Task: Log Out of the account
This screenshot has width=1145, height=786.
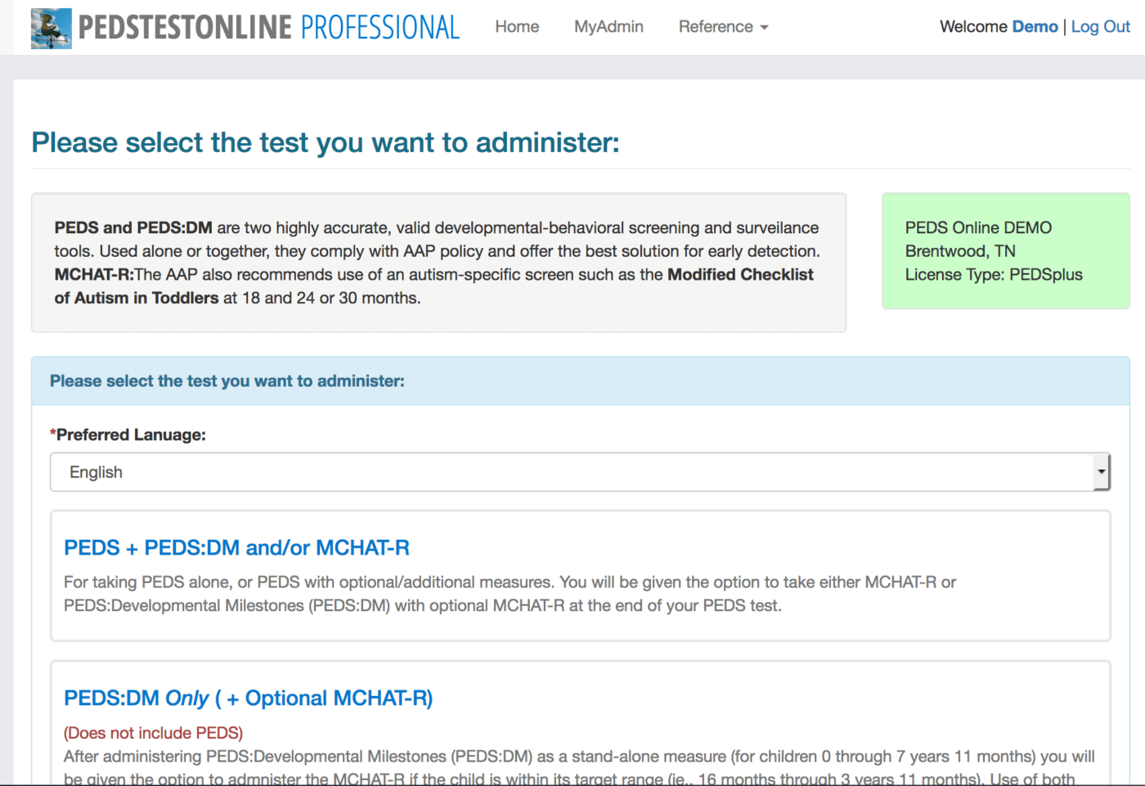Action: click(x=1100, y=27)
